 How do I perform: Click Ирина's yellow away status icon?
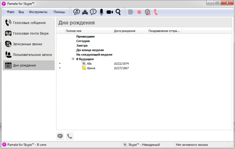click(84, 68)
